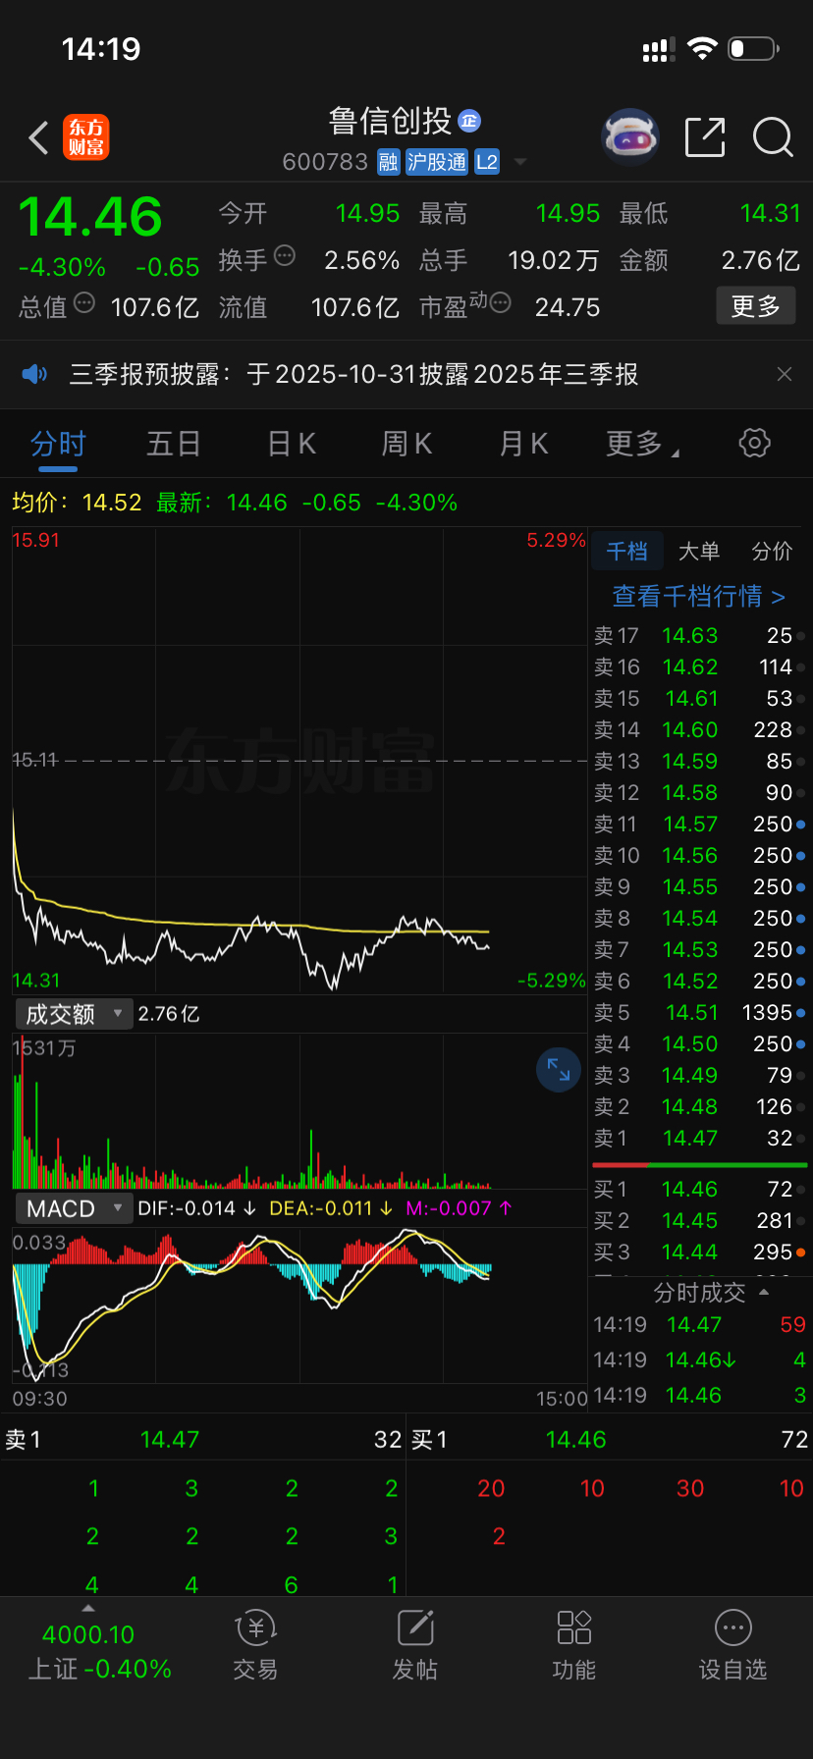Open the 设自选 watchlist icon
Screen dimensions: 813x1759
point(732,1645)
